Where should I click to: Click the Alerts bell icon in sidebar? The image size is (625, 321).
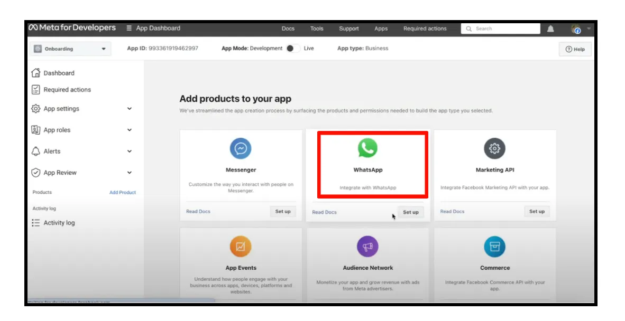click(36, 151)
